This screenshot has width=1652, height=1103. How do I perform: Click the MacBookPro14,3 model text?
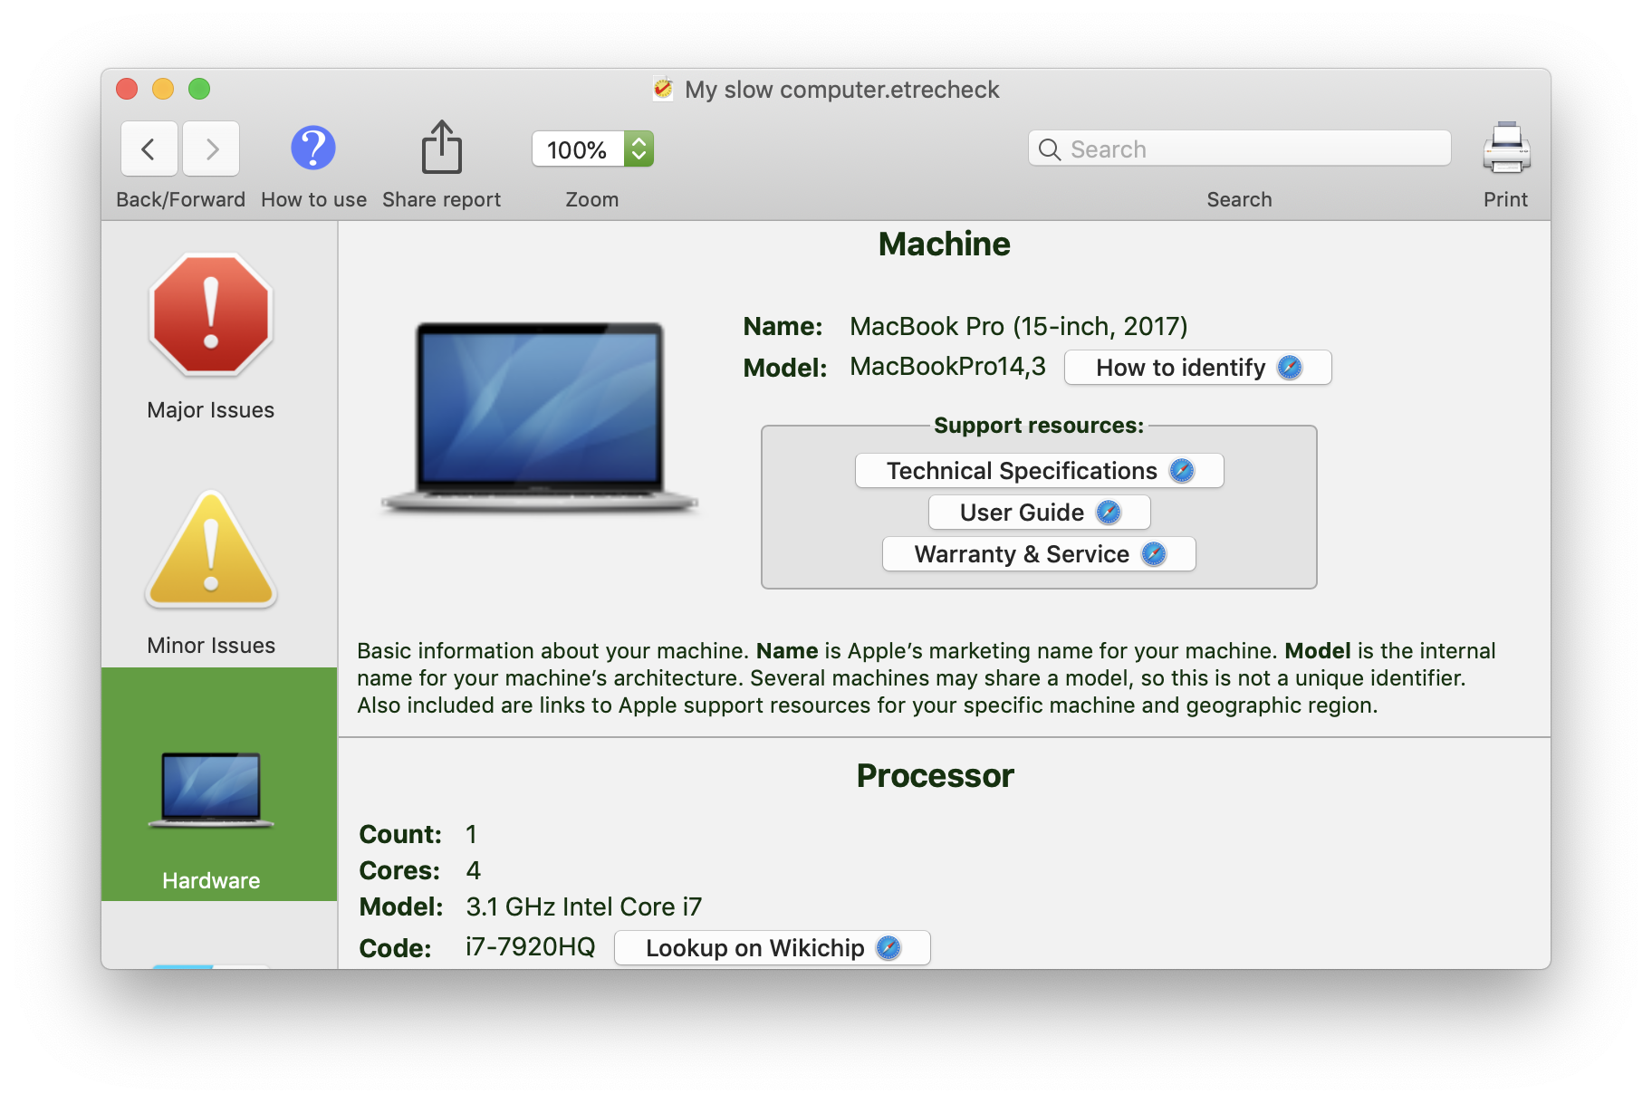coord(947,367)
